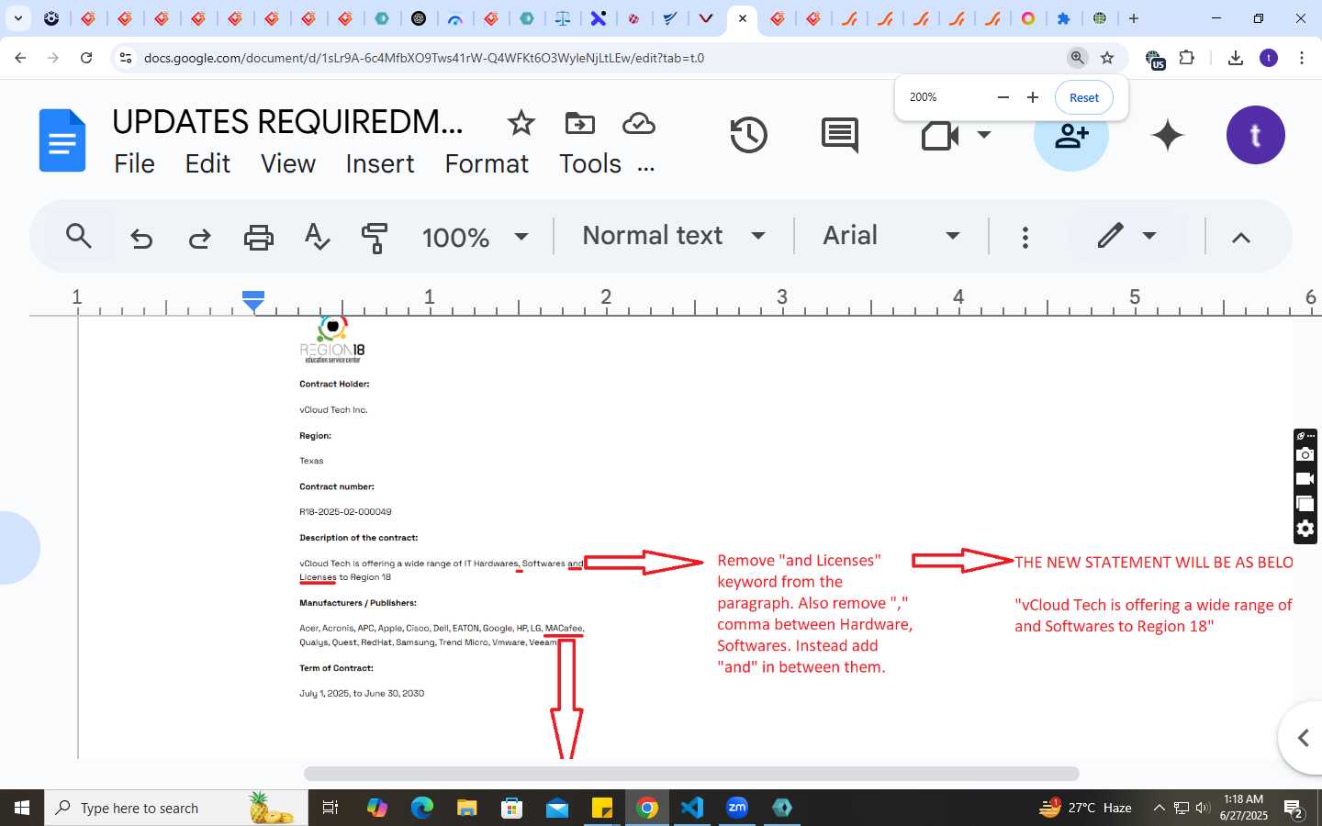Screen dimensions: 1322x826
Task: Open Visual Studio Code from taskbar
Action: [x=692, y=808]
